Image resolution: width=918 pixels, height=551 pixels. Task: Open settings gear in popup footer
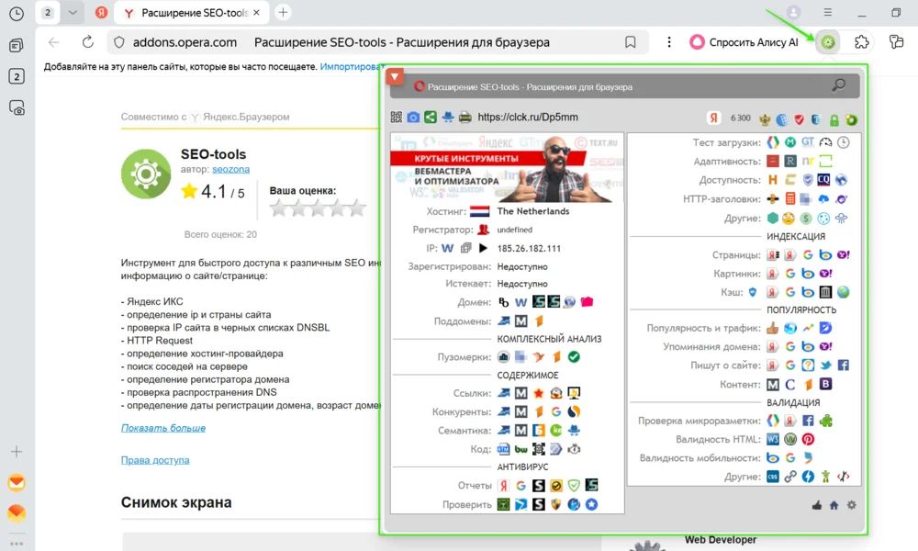click(x=851, y=505)
